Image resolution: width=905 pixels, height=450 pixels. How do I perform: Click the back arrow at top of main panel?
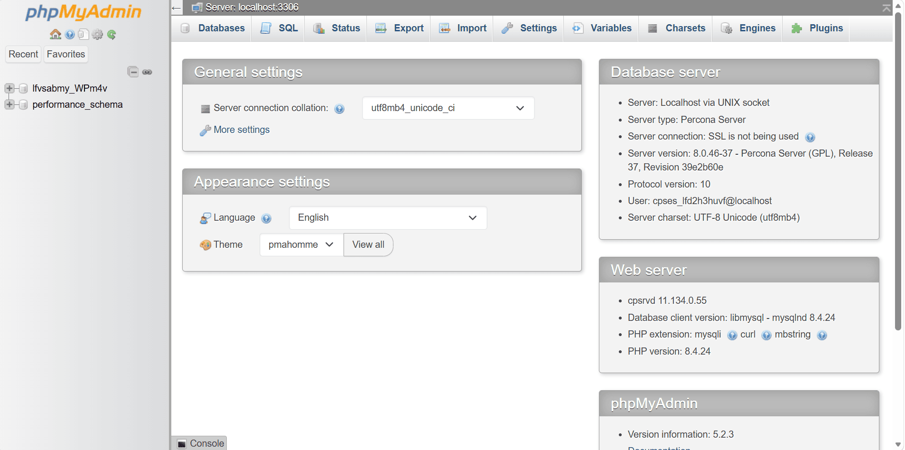coord(177,8)
